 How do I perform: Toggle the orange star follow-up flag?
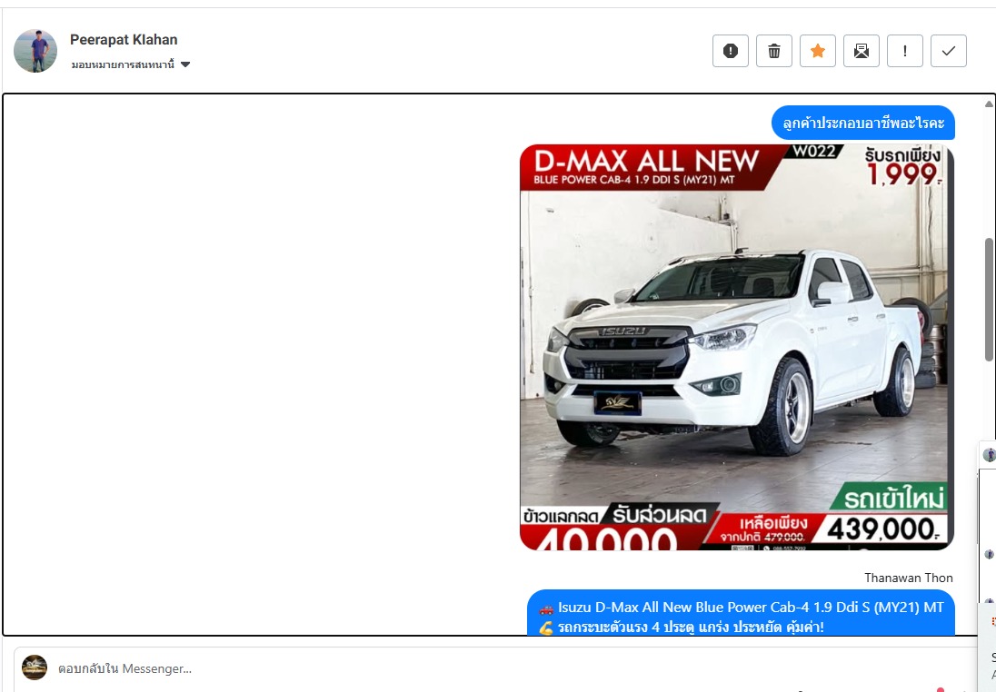click(x=817, y=51)
